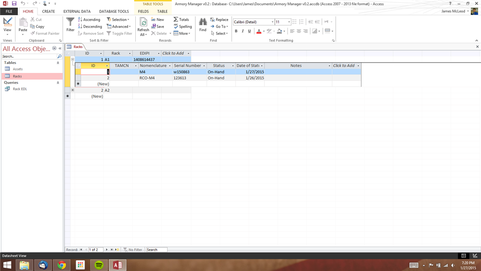This screenshot has width=481, height=271.
Task: Switch to CREATE tab
Action: pos(48,11)
